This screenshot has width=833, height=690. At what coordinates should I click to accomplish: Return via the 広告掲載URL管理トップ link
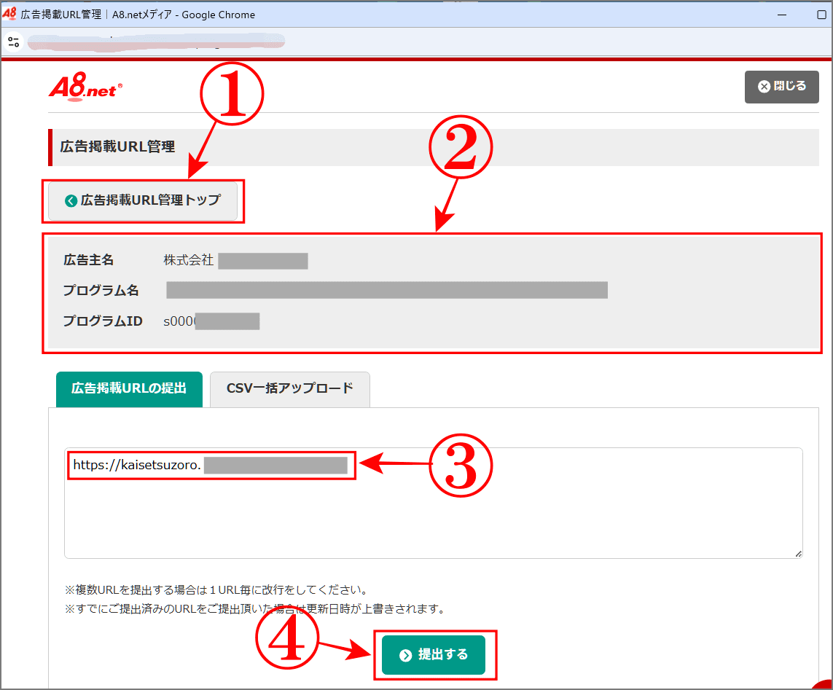143,200
